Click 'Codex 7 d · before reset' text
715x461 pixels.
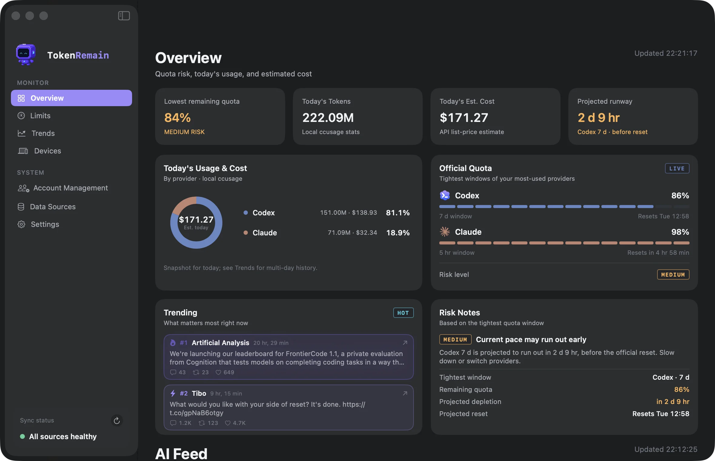(613, 132)
